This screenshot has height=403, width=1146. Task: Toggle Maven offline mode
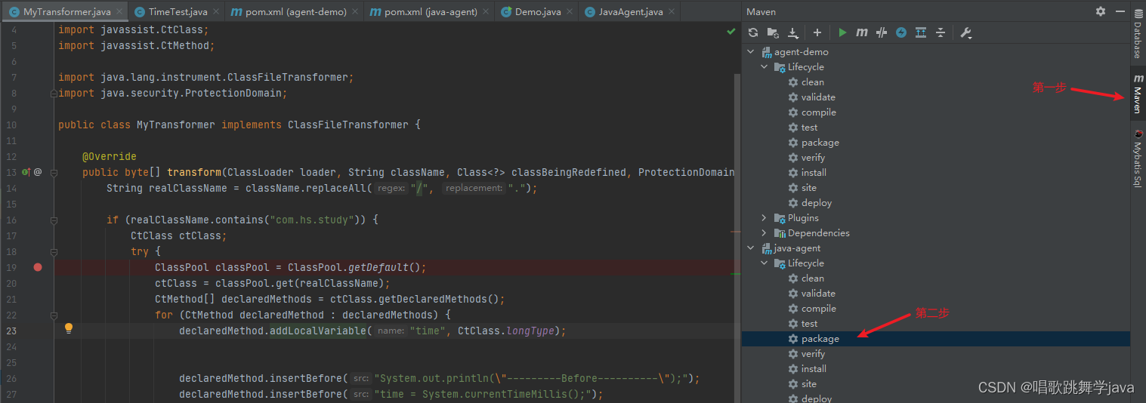click(x=882, y=32)
